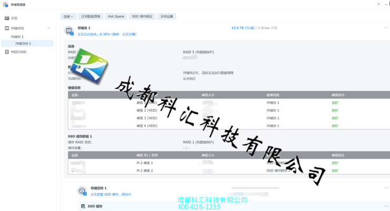Image resolution: width=390 pixels, height=211 pixels.
Task: Click the 存储池 1 pool icon with sync badge
Action: (69, 31)
